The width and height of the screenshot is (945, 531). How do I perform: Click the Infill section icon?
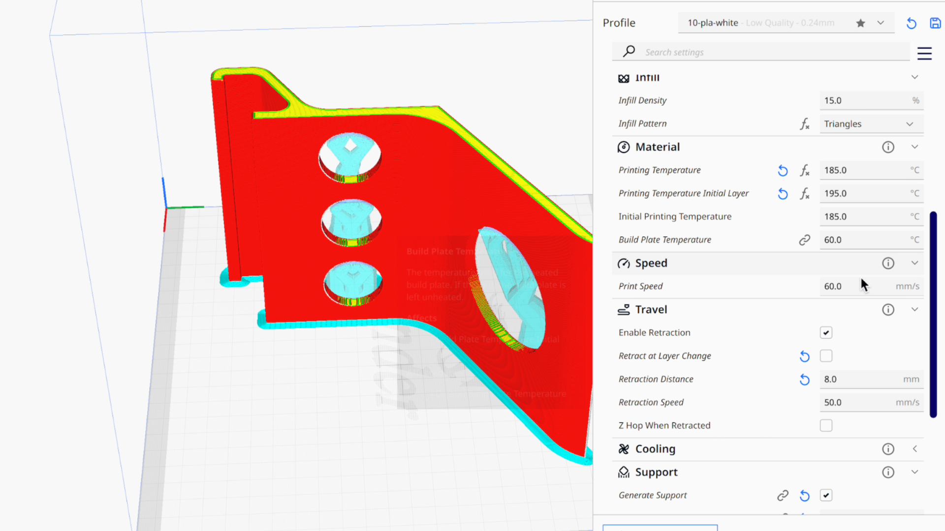[x=624, y=77]
